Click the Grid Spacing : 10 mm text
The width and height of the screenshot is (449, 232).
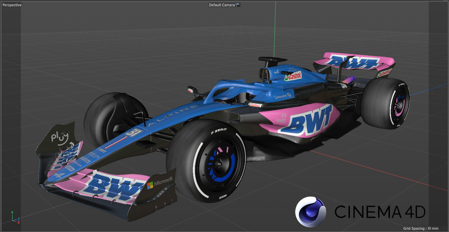pos(421,228)
